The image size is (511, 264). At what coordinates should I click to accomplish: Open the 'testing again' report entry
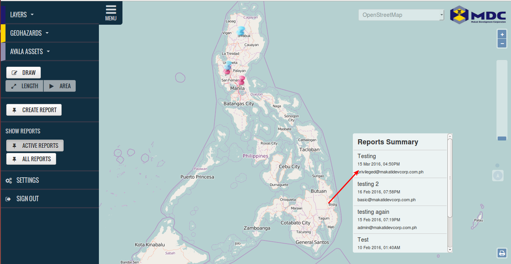tap(400, 220)
